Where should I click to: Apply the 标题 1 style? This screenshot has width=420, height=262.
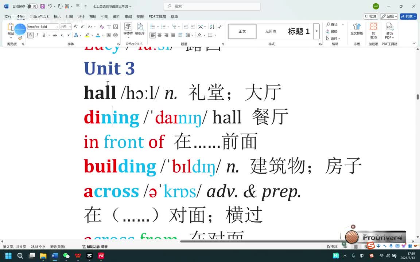[x=299, y=31]
